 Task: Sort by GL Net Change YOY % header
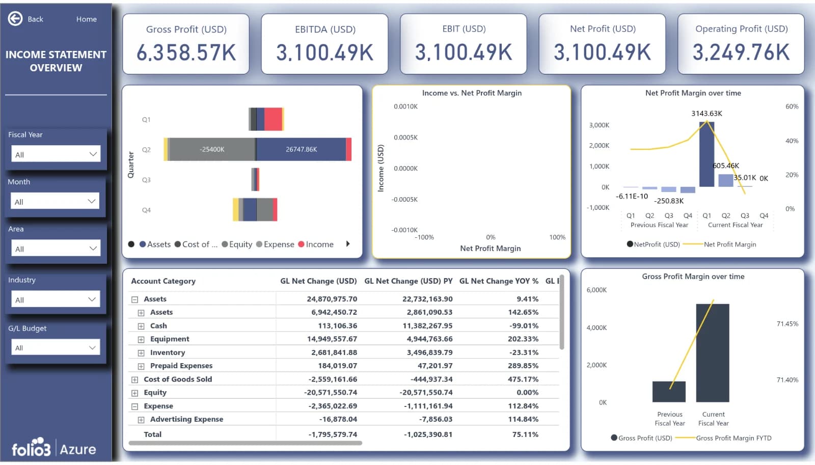[499, 281]
